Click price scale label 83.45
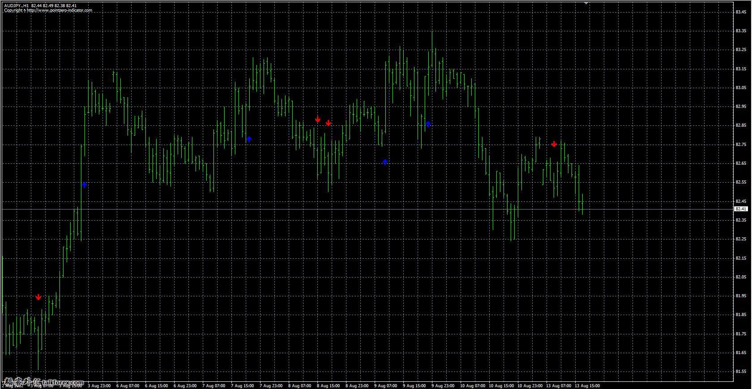Image resolution: width=752 pixels, height=389 pixels. 741,12
